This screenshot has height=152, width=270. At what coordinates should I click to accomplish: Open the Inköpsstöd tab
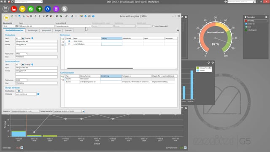coord(46,30)
